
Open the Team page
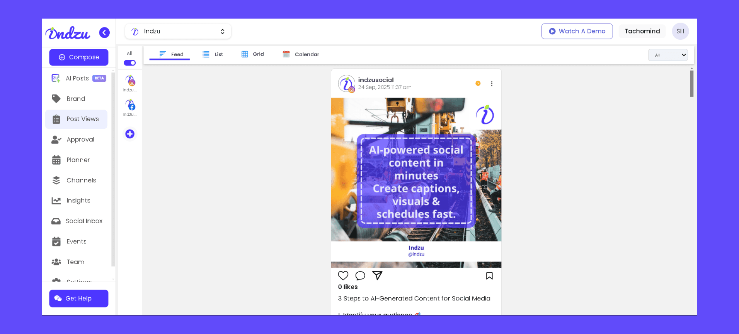76,262
